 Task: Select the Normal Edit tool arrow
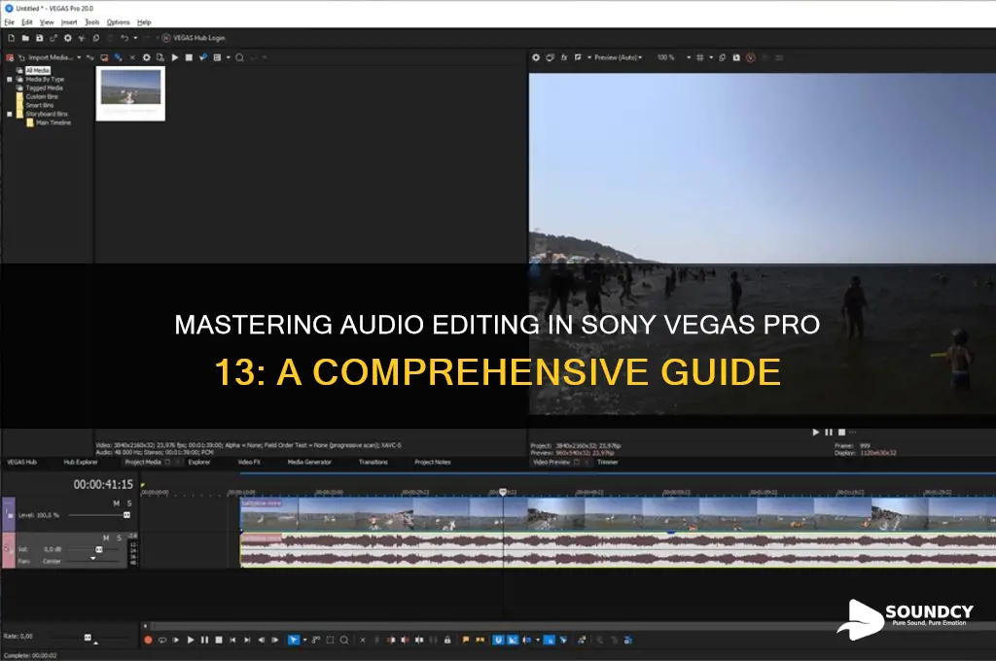pos(293,640)
